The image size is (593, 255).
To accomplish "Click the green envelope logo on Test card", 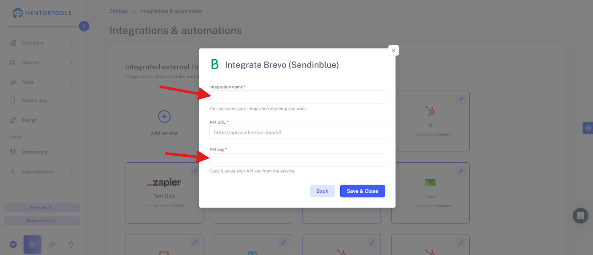I will click(x=430, y=182).
